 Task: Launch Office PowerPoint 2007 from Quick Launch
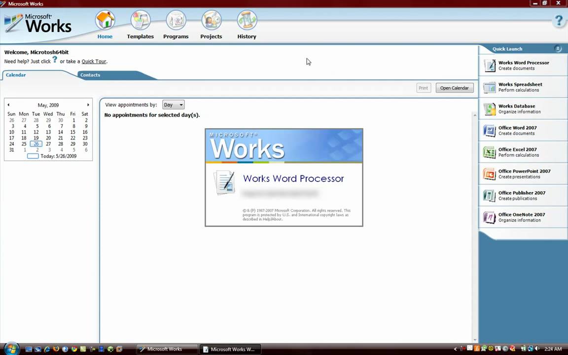523,174
